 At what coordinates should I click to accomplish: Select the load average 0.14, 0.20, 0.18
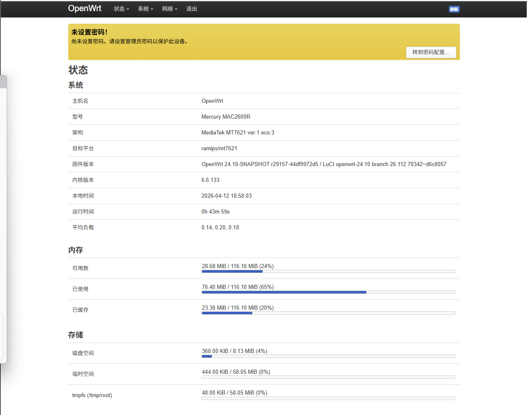pos(220,227)
